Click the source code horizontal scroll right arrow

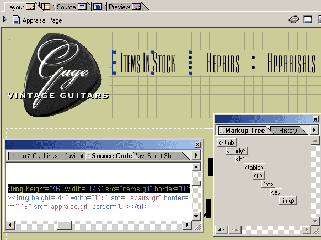click(x=187, y=225)
